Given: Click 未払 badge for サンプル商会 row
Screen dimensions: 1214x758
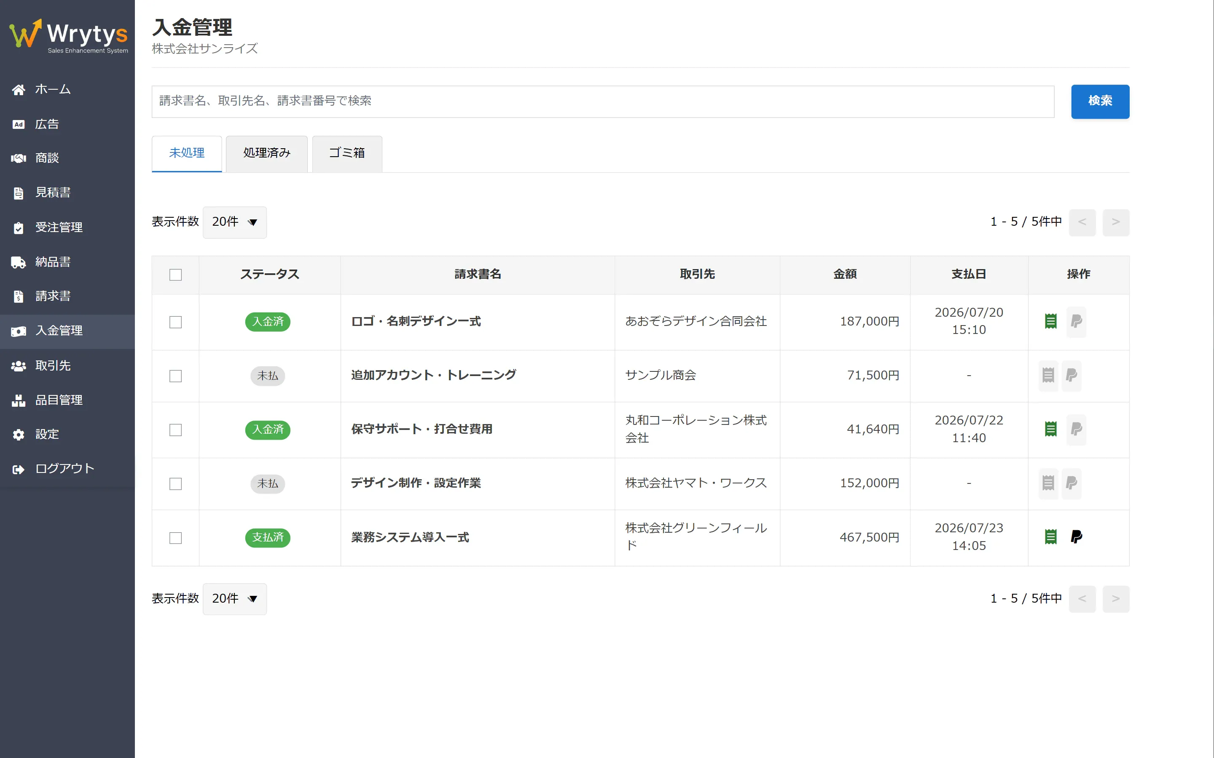Looking at the screenshot, I should tap(268, 376).
